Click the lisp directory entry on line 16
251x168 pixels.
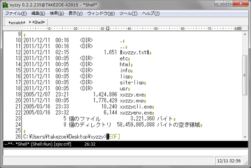pos(125,77)
